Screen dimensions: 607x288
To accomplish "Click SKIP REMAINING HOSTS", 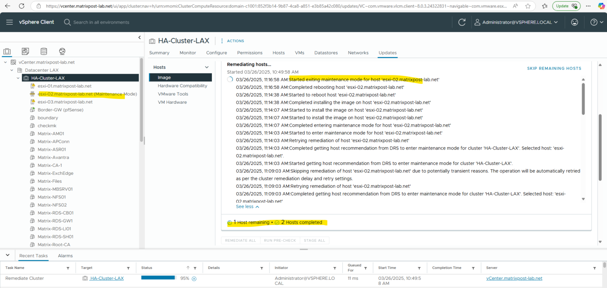I will pos(554,68).
